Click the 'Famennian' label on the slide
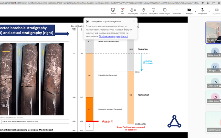 pos(143,95)
